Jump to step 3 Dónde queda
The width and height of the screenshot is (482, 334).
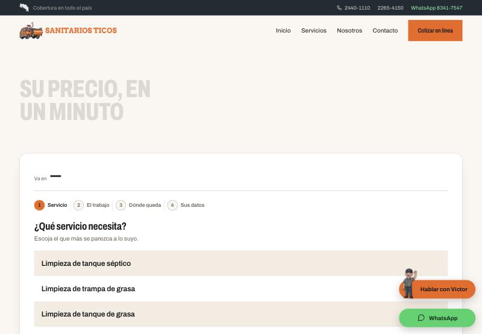coord(139,205)
